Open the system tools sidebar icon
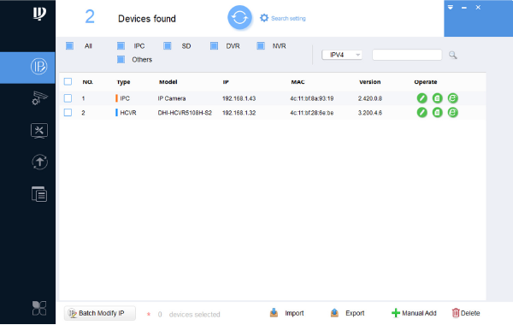The height and width of the screenshot is (325, 513). 39,131
